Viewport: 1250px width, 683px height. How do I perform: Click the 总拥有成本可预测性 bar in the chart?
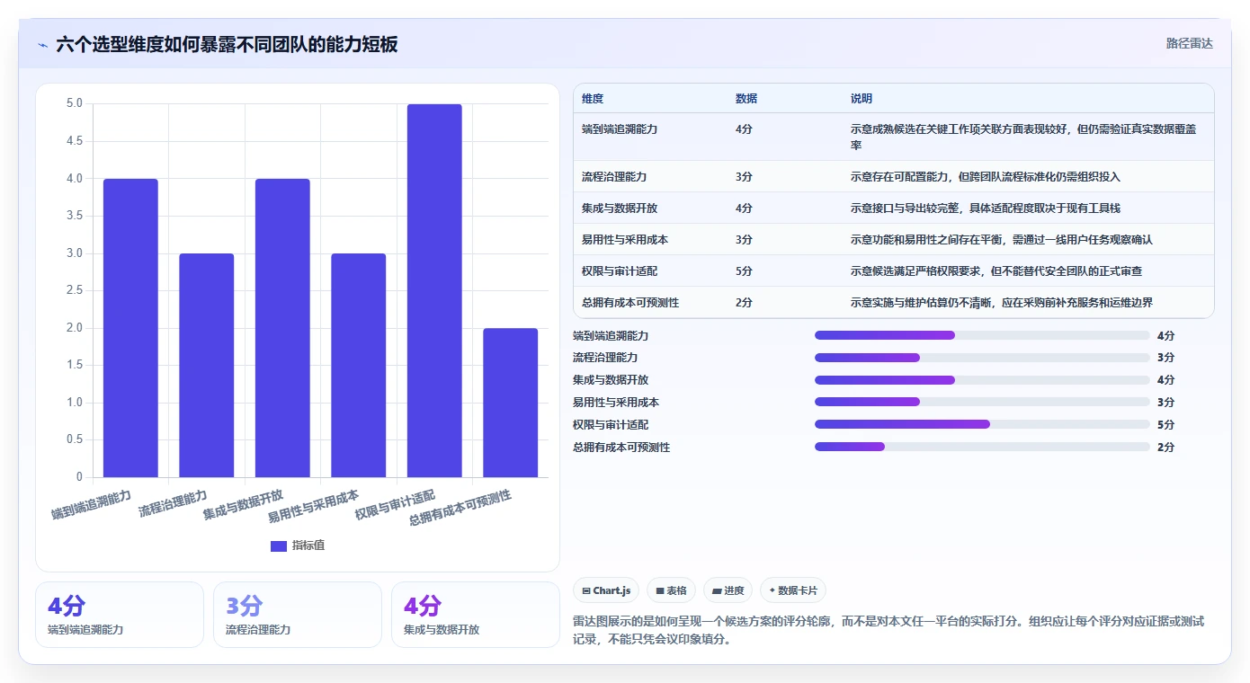point(511,403)
